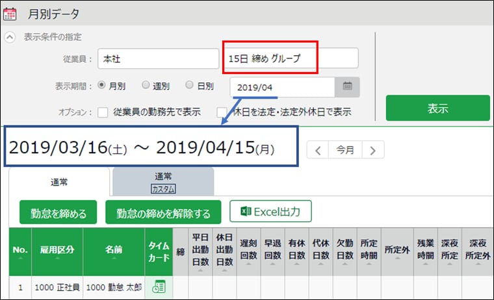Open the 本社 employee dropdown
494x300 pixels.
(158, 58)
